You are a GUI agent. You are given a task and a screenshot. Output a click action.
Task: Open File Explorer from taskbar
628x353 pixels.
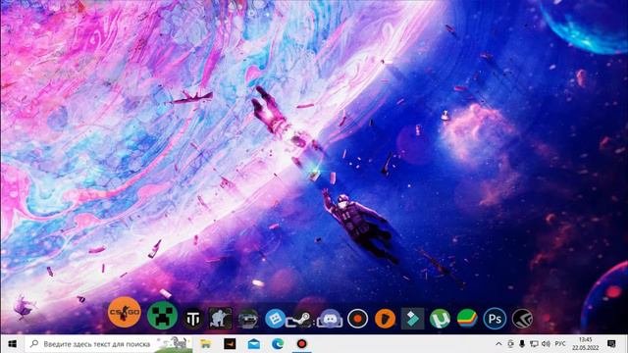pos(205,344)
